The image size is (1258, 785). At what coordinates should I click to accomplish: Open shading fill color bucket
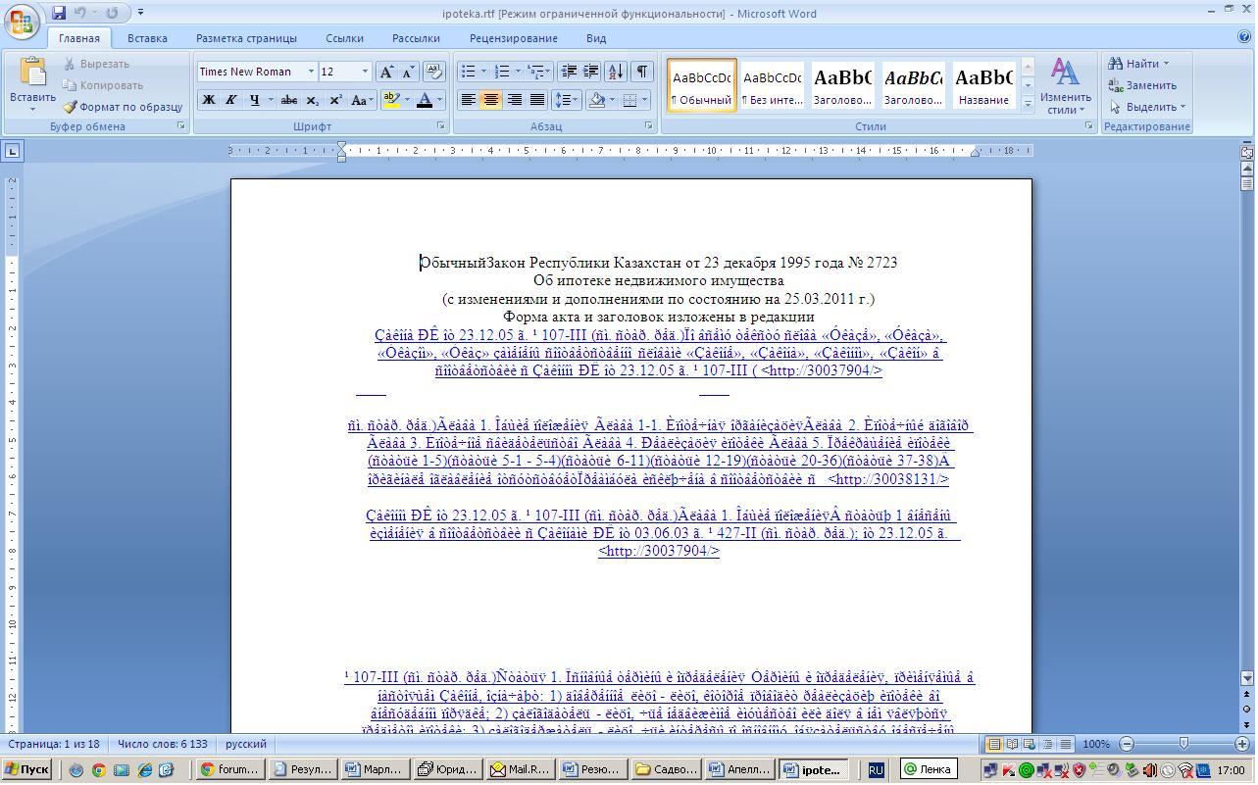coord(596,100)
